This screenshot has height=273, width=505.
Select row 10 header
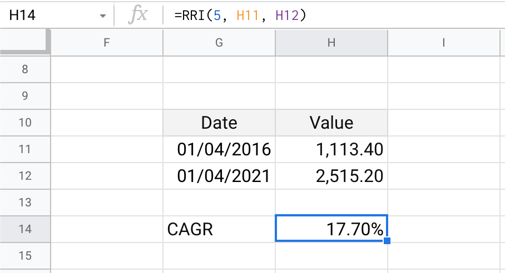tap(25, 123)
